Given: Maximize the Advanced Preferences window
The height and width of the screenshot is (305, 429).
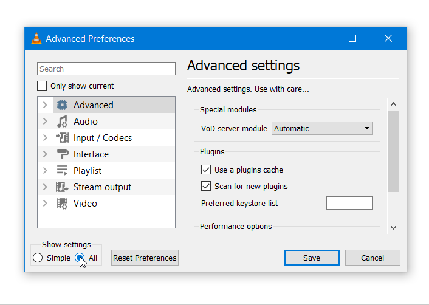Looking at the screenshot, I should coord(352,38).
